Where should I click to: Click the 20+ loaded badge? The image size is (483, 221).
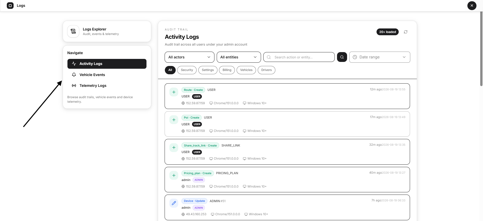pyautogui.click(x=387, y=32)
